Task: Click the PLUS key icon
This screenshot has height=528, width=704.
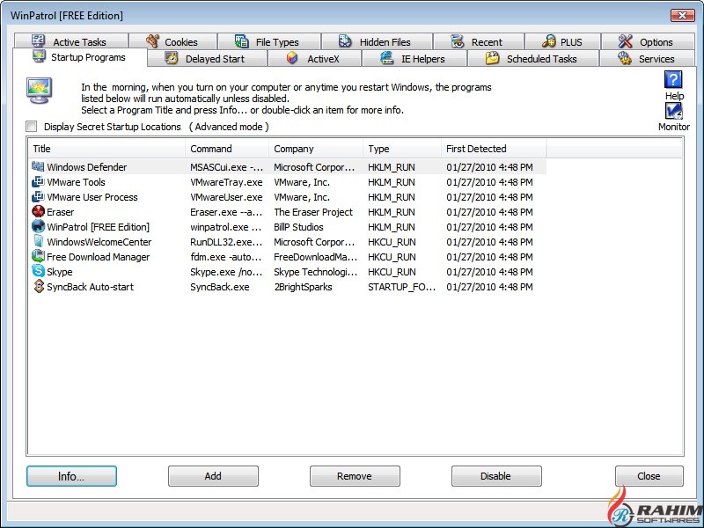Action: [548, 41]
